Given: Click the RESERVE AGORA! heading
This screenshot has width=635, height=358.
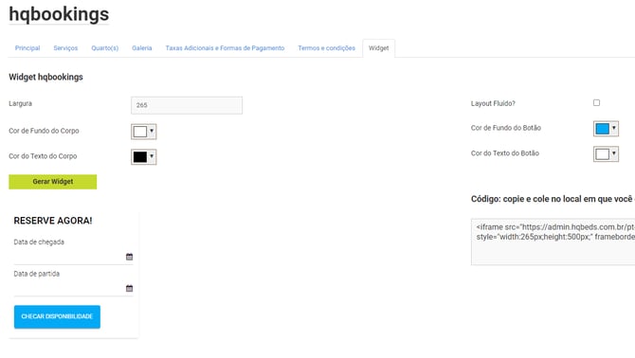Looking at the screenshot, I should (53, 221).
